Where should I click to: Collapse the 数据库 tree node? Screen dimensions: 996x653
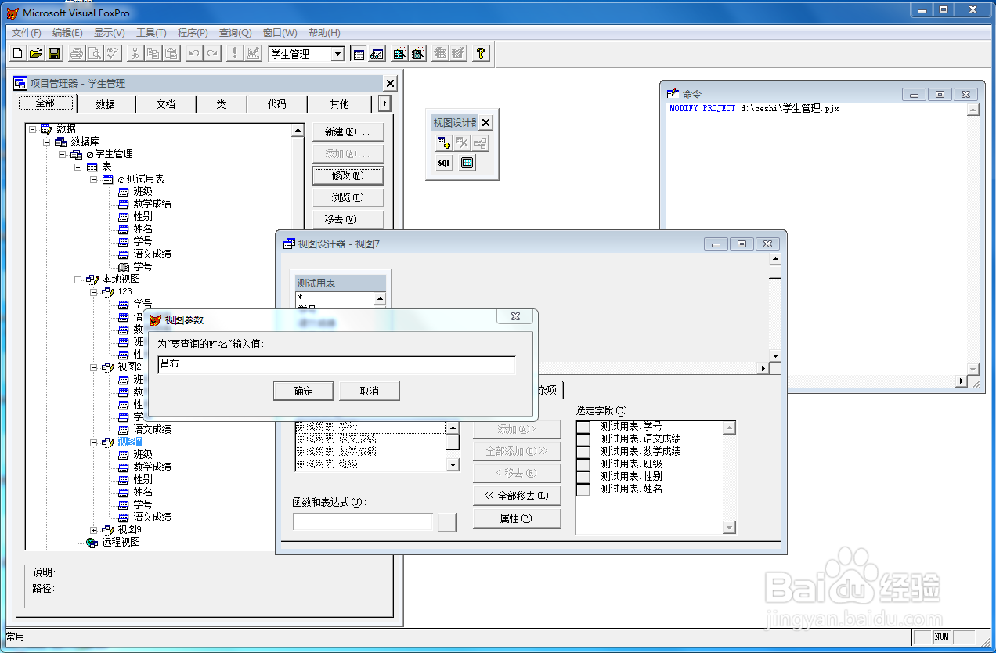tap(47, 141)
